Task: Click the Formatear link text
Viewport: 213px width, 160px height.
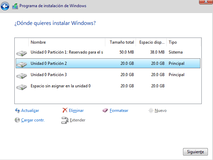Action: pyautogui.click(x=119, y=111)
